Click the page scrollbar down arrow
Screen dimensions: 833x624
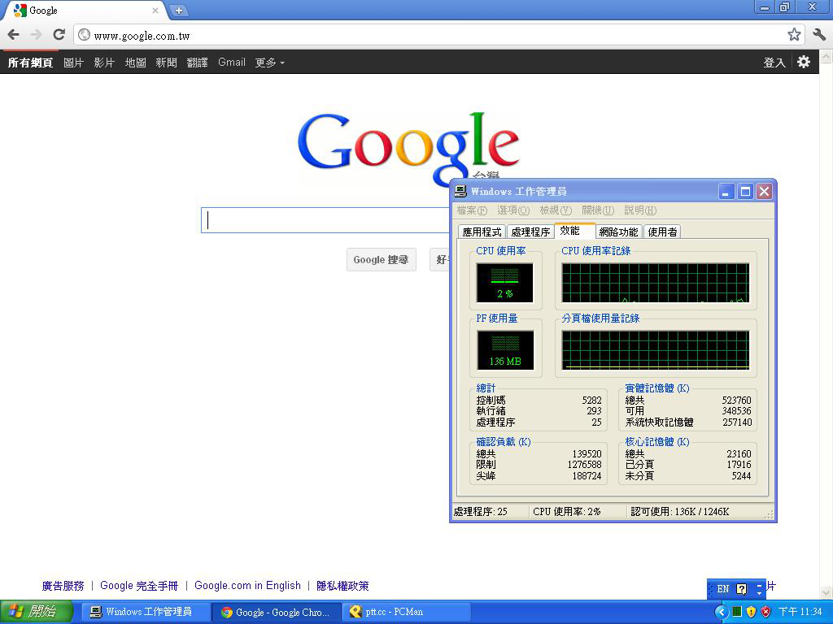point(826,592)
